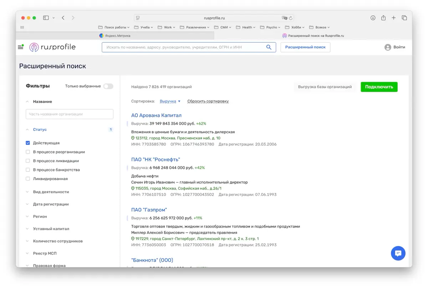
Task: Click the Safari share icon
Action: [383, 18]
